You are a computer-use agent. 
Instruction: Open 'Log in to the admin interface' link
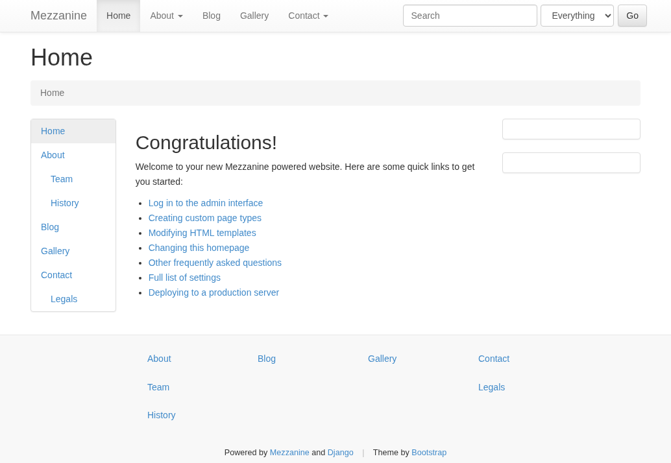[205, 203]
